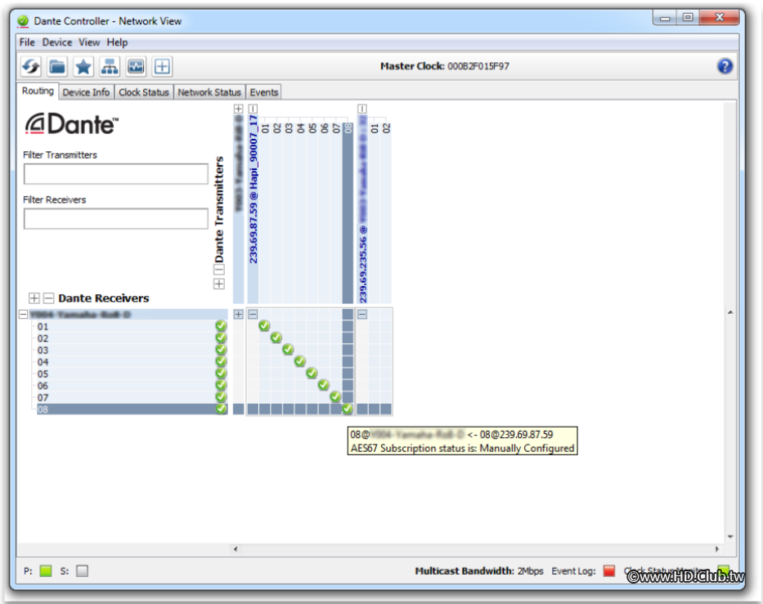Expand the grid block plus at receiver row
This screenshot has height=604, width=763.
[x=239, y=314]
